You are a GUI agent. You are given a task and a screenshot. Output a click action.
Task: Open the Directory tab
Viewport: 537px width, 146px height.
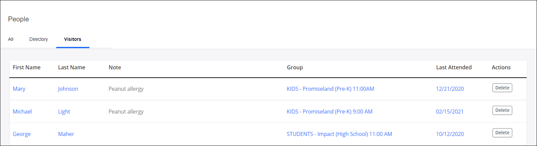coord(39,39)
